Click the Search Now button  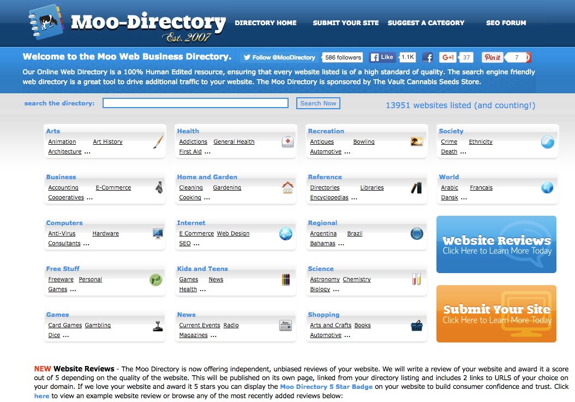[318, 103]
